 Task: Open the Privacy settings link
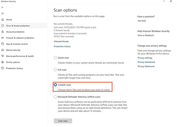(x=145, y=58)
